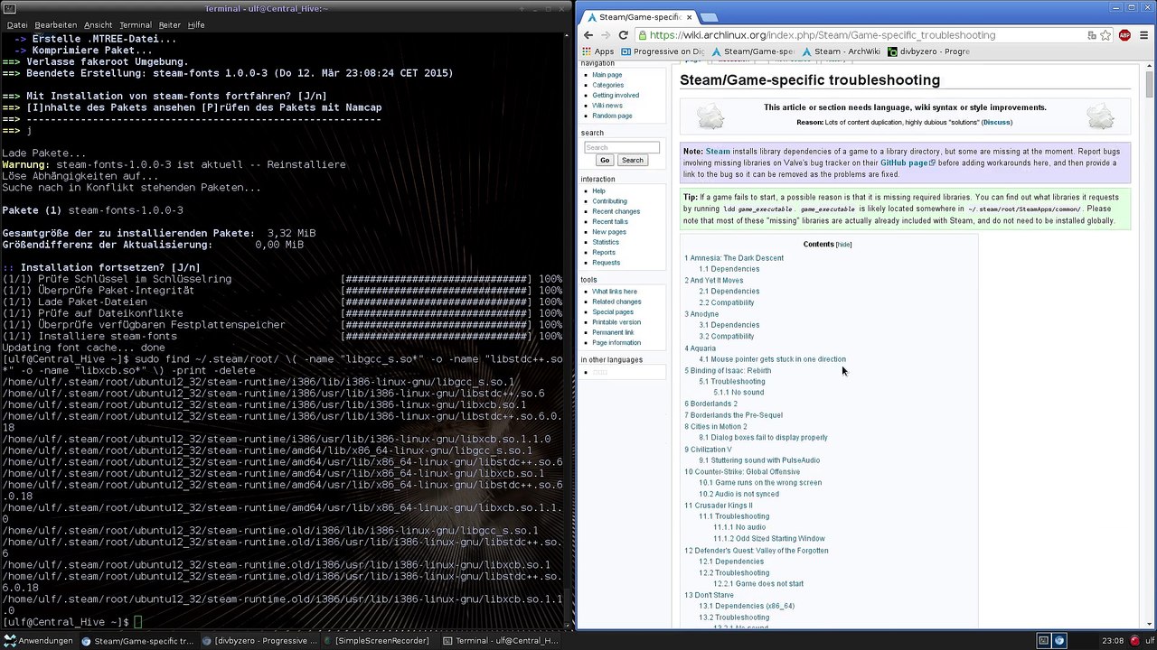
Task: Open 'What links here' tools link
Action: [x=615, y=292]
